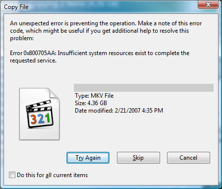Close the Copy File dialog with X
Viewport: 222px width, 189px height.
pyautogui.click(x=209, y=4)
